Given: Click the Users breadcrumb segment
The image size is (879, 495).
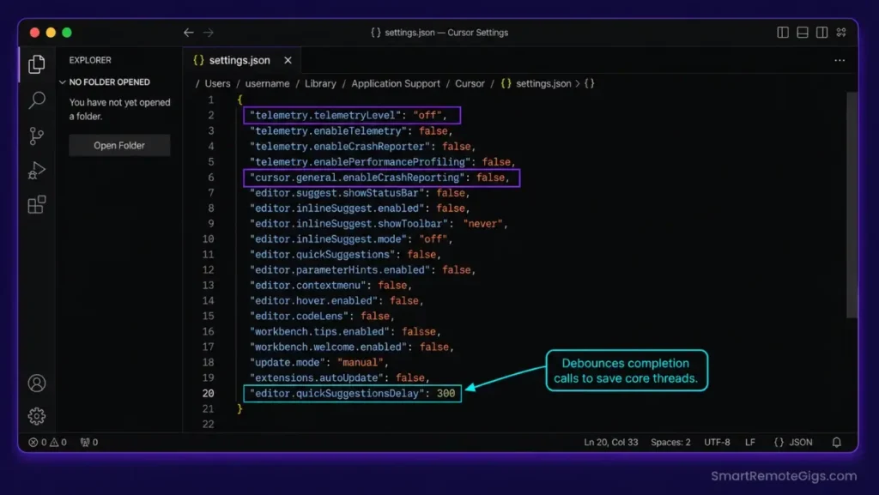Looking at the screenshot, I should pos(217,83).
